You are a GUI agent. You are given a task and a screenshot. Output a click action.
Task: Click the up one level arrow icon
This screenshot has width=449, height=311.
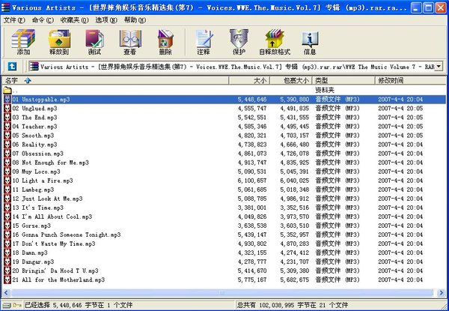tap(12, 67)
